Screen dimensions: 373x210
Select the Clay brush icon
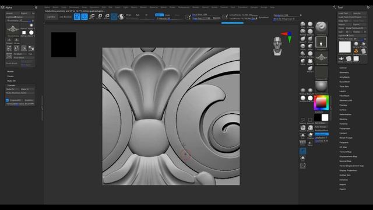[x=303, y=24]
